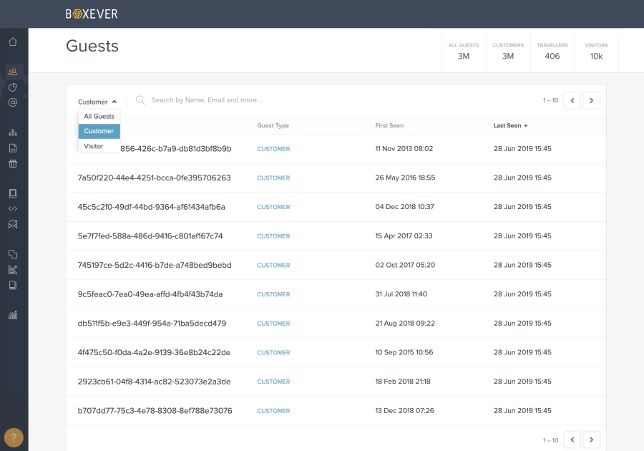The height and width of the screenshot is (451, 644).
Task: Go to previous page using bottom arrow
Action: coord(572,440)
